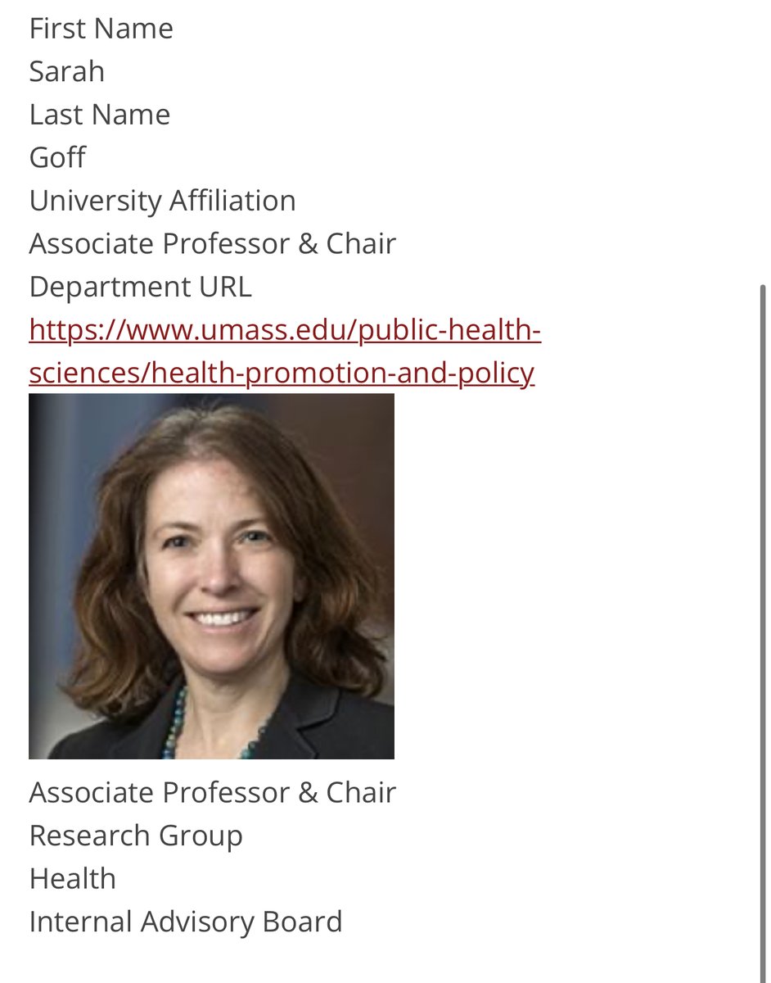771x983 pixels.
Task: Click Associate Professor & Chair above Department URL
Action: (212, 244)
